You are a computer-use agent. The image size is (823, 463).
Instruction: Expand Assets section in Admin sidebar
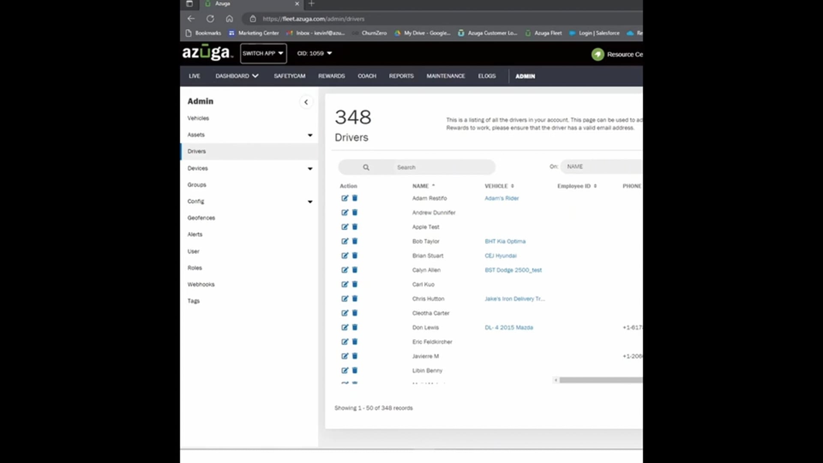click(310, 135)
